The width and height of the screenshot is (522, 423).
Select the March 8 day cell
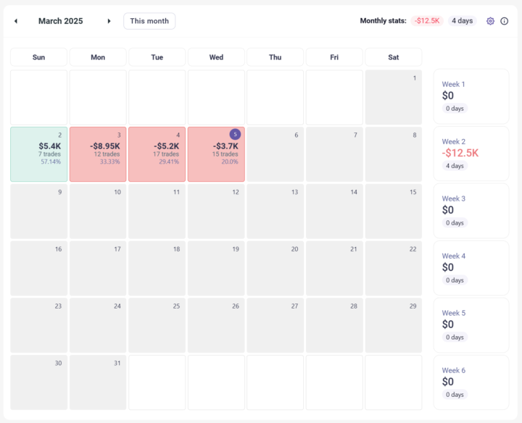pos(393,154)
